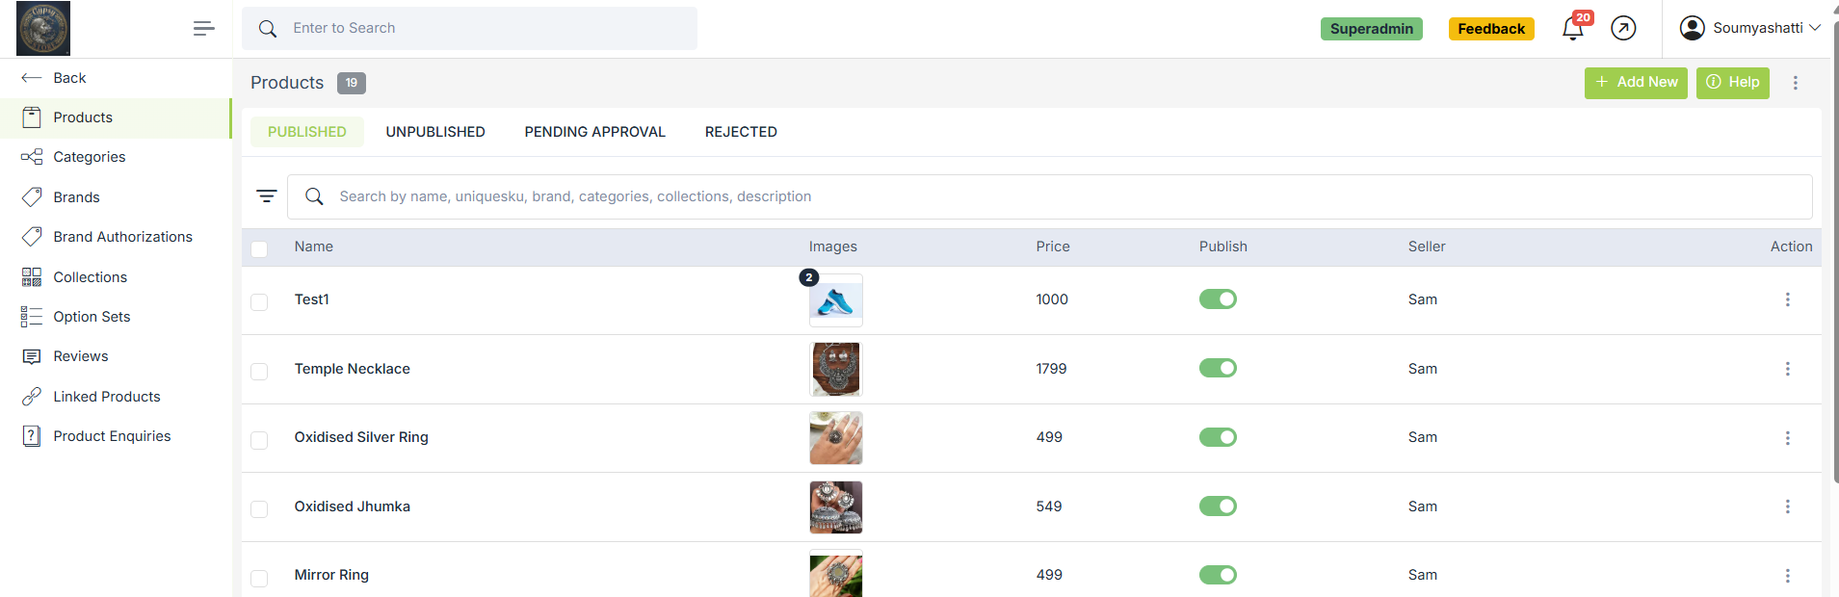Open Categories from the sidebar

click(x=89, y=157)
